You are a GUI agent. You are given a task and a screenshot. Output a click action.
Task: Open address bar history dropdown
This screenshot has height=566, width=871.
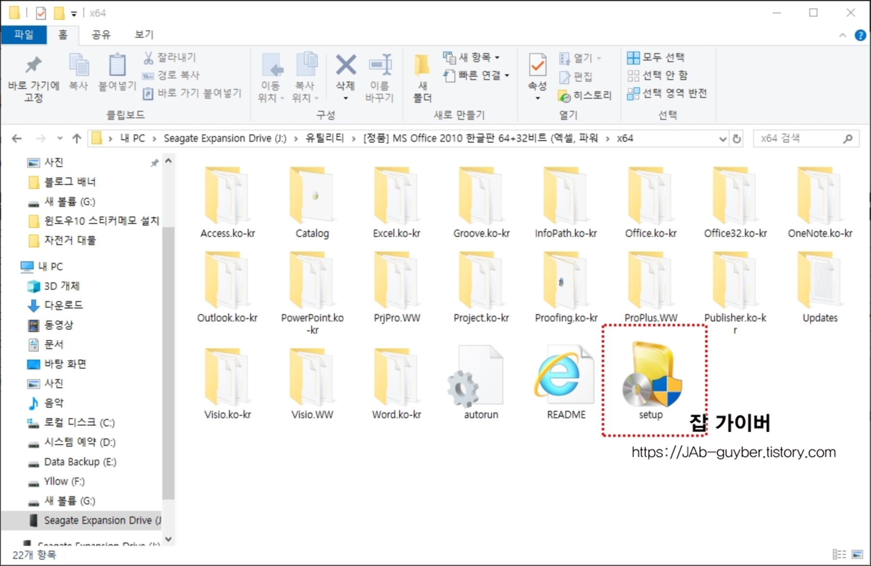(x=722, y=139)
